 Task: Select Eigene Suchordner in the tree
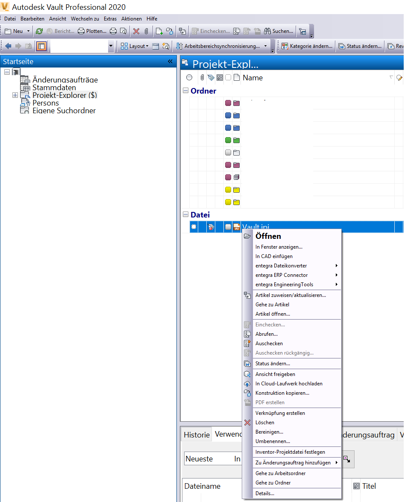tap(64, 111)
